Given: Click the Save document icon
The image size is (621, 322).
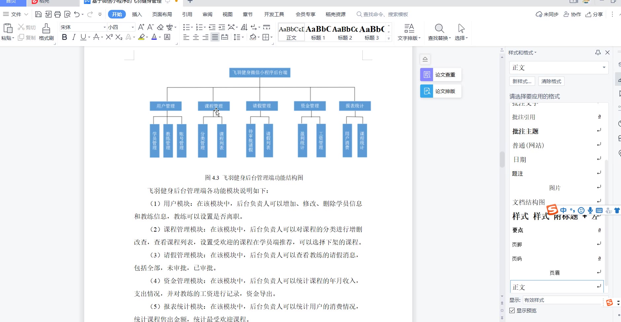Looking at the screenshot, I should tap(38, 14).
